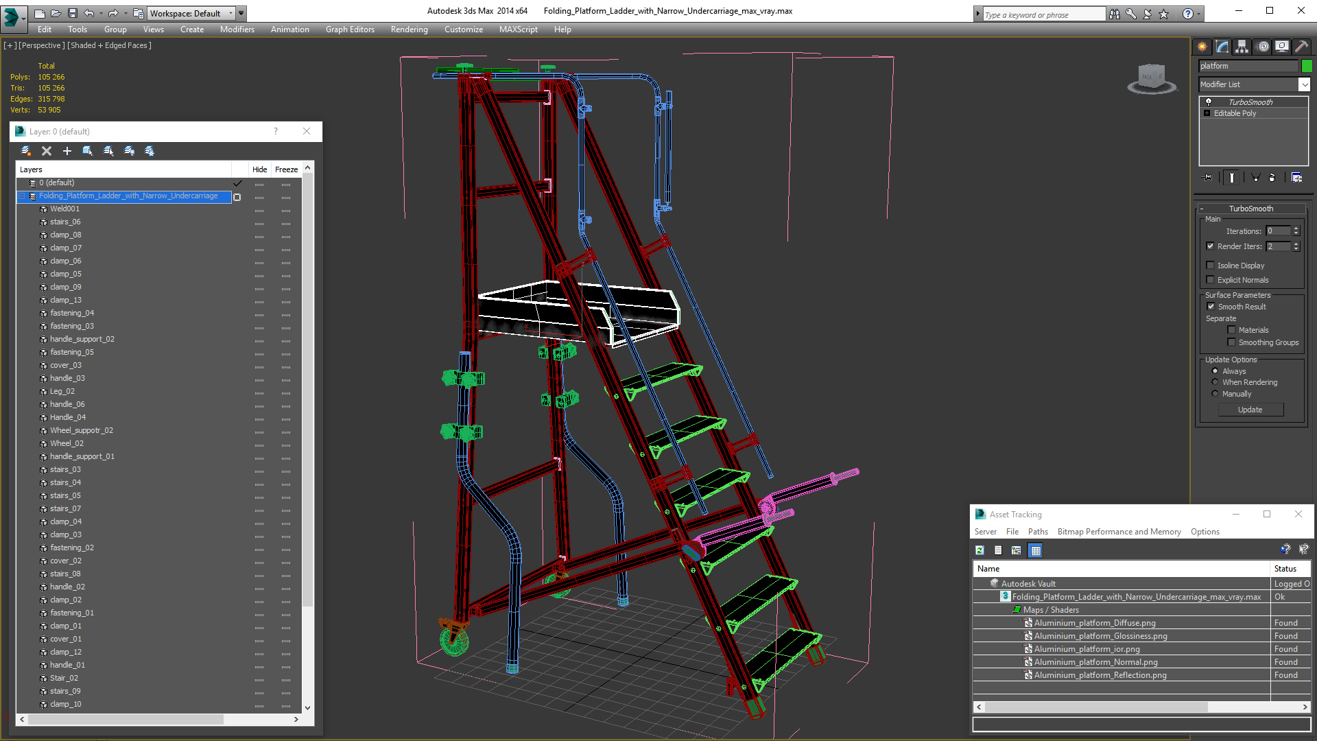1317x741 pixels.
Task: Select the When Rendering update option
Action: (1215, 382)
